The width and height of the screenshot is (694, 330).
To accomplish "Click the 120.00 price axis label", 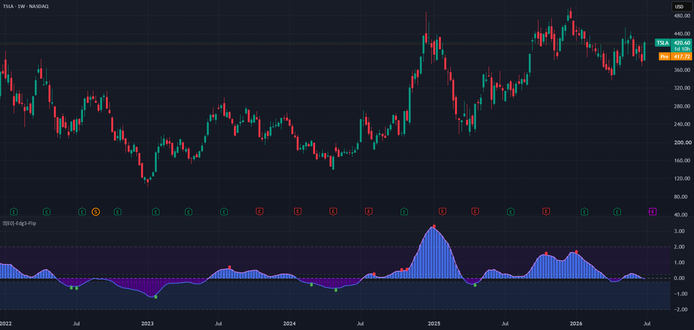I will (682, 178).
